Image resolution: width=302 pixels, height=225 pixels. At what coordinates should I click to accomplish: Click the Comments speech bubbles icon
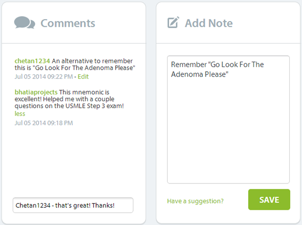tap(24, 22)
